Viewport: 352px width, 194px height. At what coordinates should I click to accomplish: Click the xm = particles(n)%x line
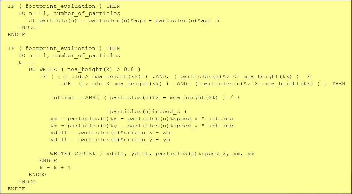click(x=142, y=119)
